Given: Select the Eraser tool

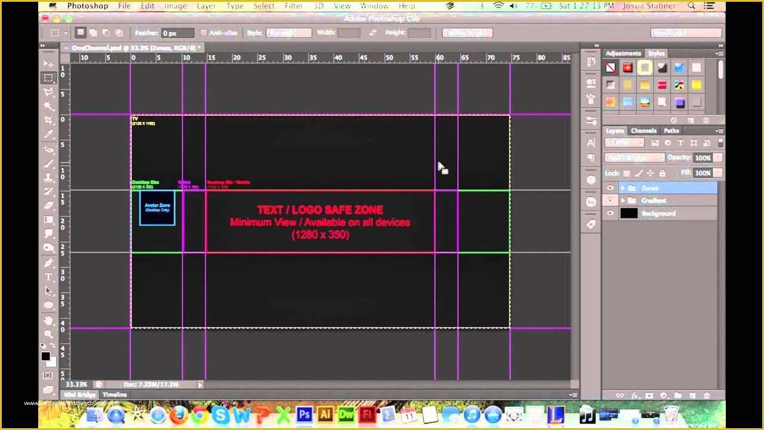Looking at the screenshot, I should 48,205.
